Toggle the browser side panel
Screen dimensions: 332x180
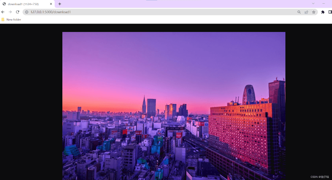tap(330, 12)
